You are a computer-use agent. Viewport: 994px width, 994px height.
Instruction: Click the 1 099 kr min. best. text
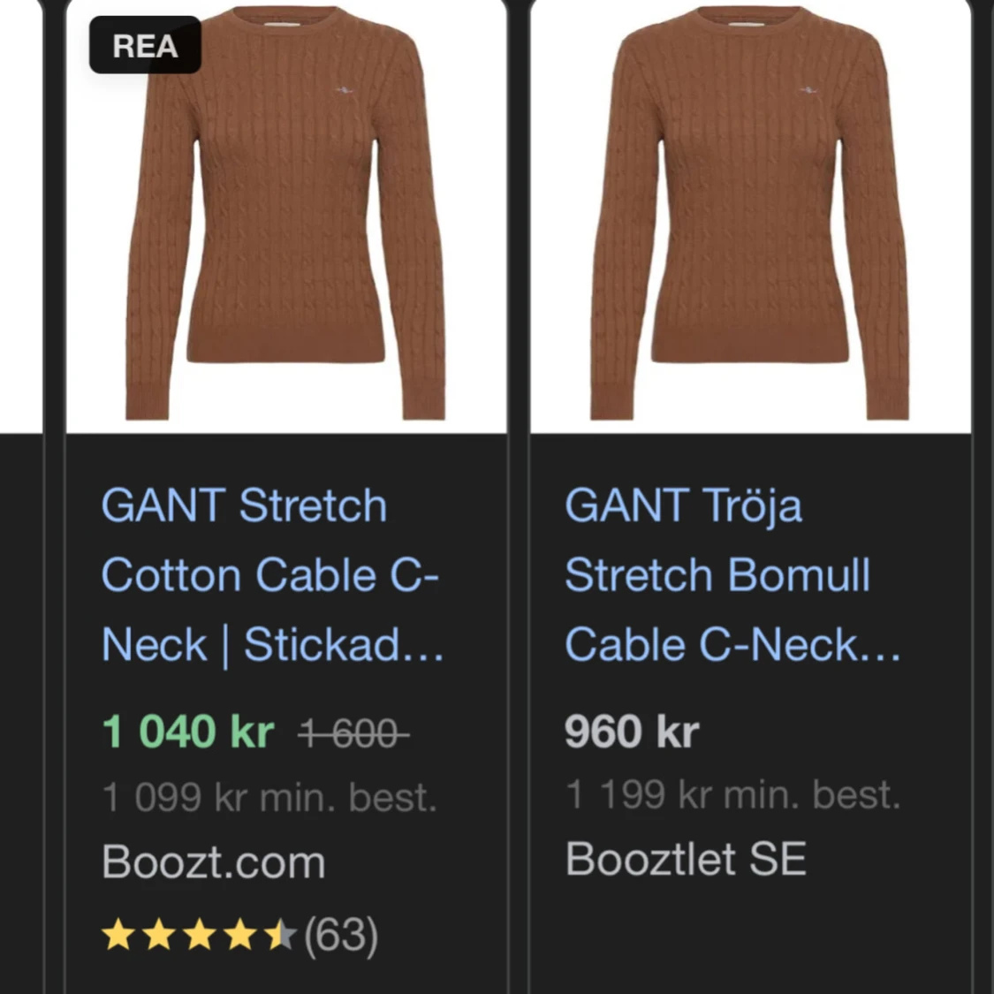point(269,797)
